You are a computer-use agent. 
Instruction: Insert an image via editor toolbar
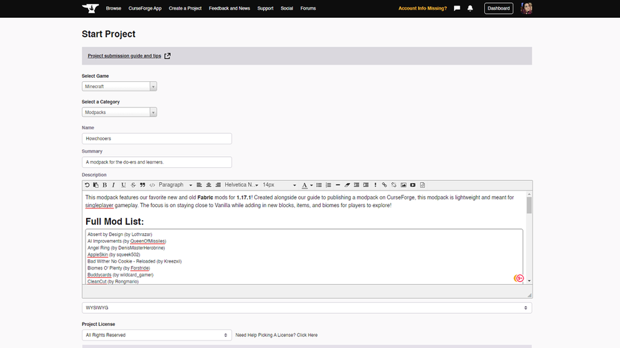click(x=404, y=185)
